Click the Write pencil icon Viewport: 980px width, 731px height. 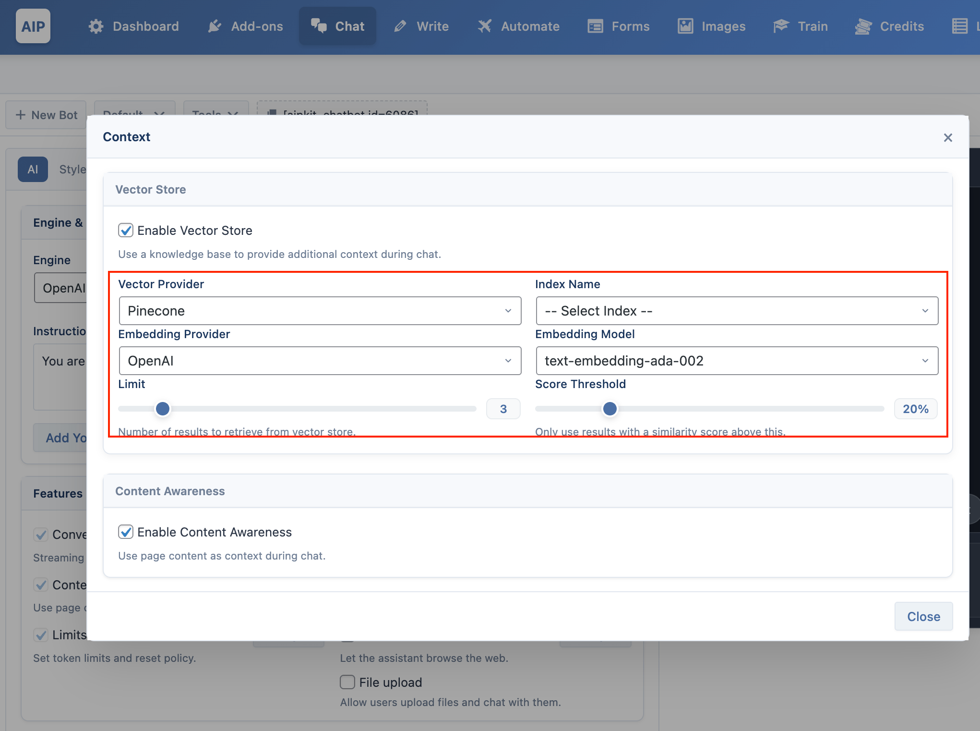coord(400,26)
